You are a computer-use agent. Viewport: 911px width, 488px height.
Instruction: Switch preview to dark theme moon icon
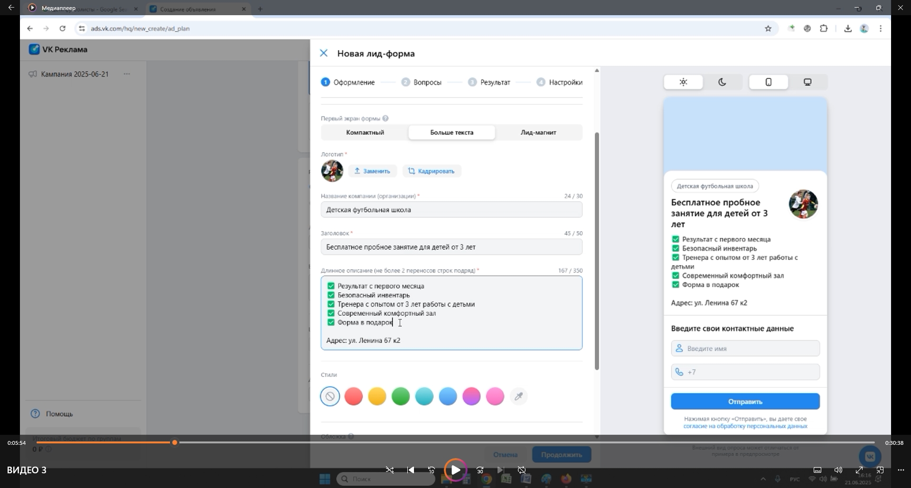pos(722,82)
